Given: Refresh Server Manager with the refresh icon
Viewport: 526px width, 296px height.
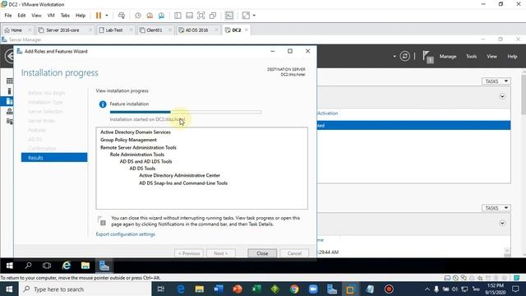Looking at the screenshot, I should pos(405,57).
